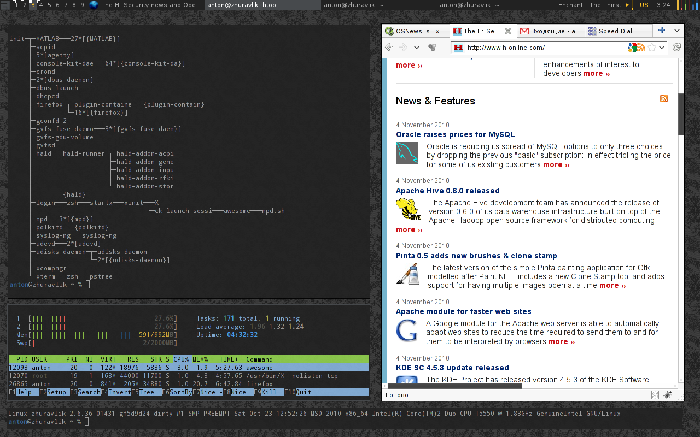Click the h-online site favicon in address bar
Viewport: 700px width, 437px height.
[458, 48]
